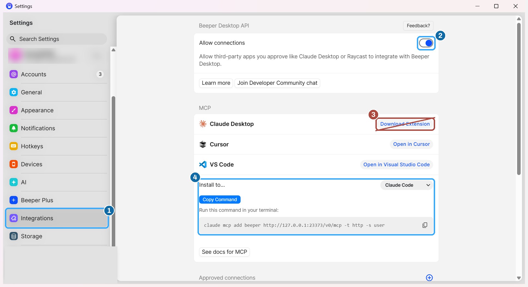Click main pane scrollbar down arrow
Screen dimensions: 528x287
coord(519,278)
